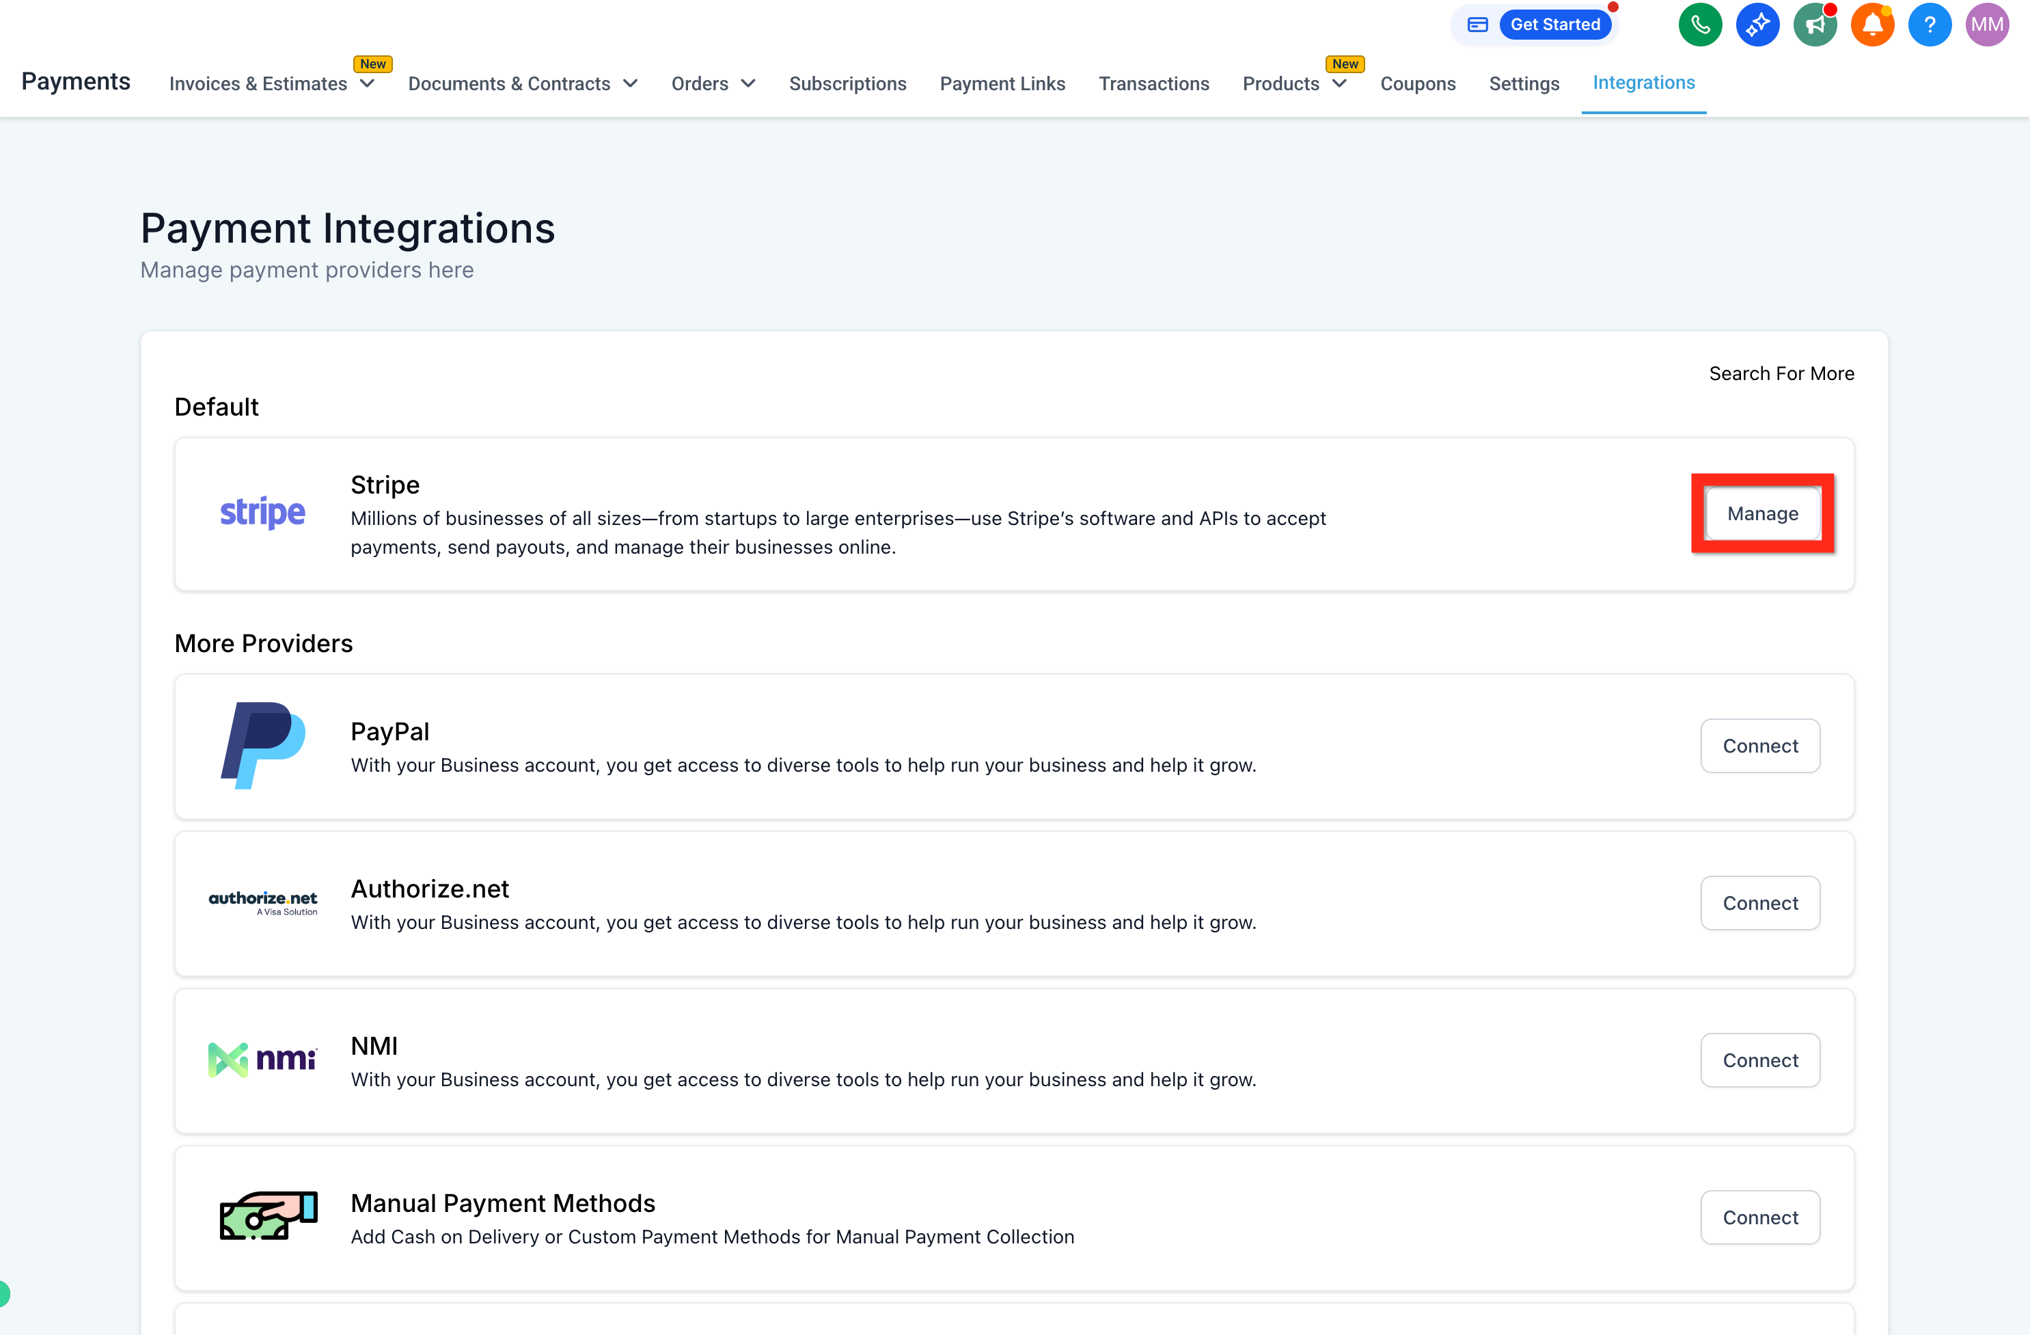Click the Manual Payment Methods title
This screenshot has height=1335, width=2030.
click(504, 1203)
